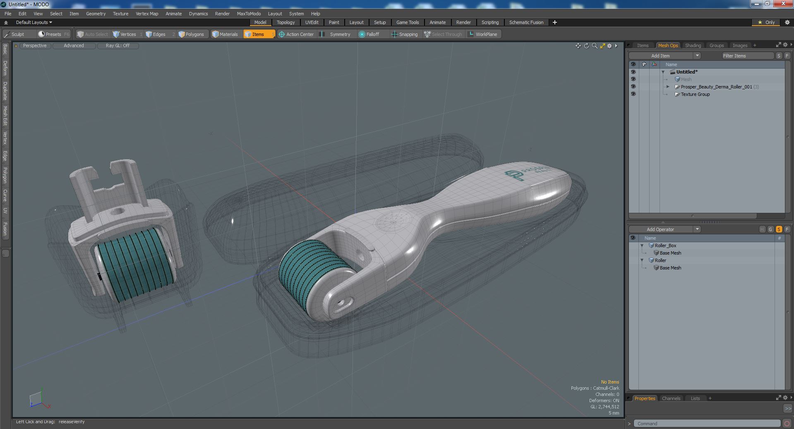Toggle Select Through mode
794x429 pixels.
pos(443,34)
